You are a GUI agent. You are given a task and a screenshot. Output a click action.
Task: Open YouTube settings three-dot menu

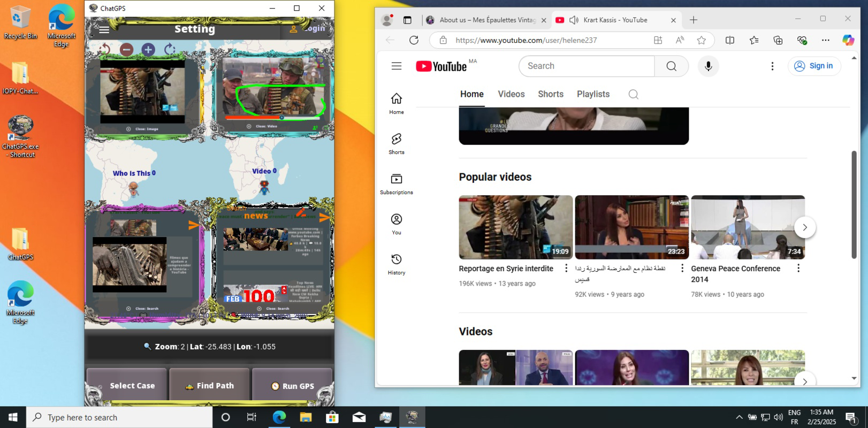pyautogui.click(x=772, y=66)
